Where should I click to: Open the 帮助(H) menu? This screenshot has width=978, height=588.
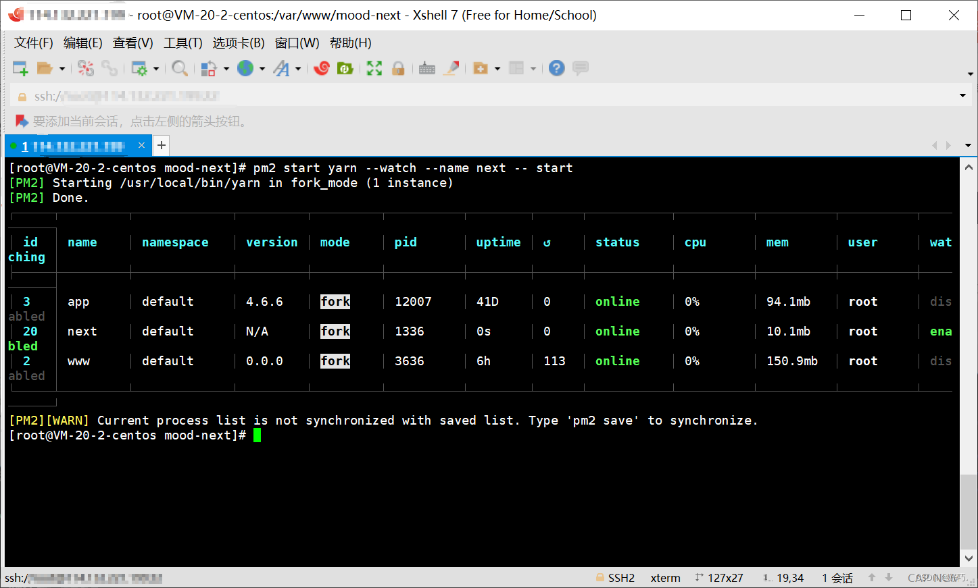click(351, 43)
